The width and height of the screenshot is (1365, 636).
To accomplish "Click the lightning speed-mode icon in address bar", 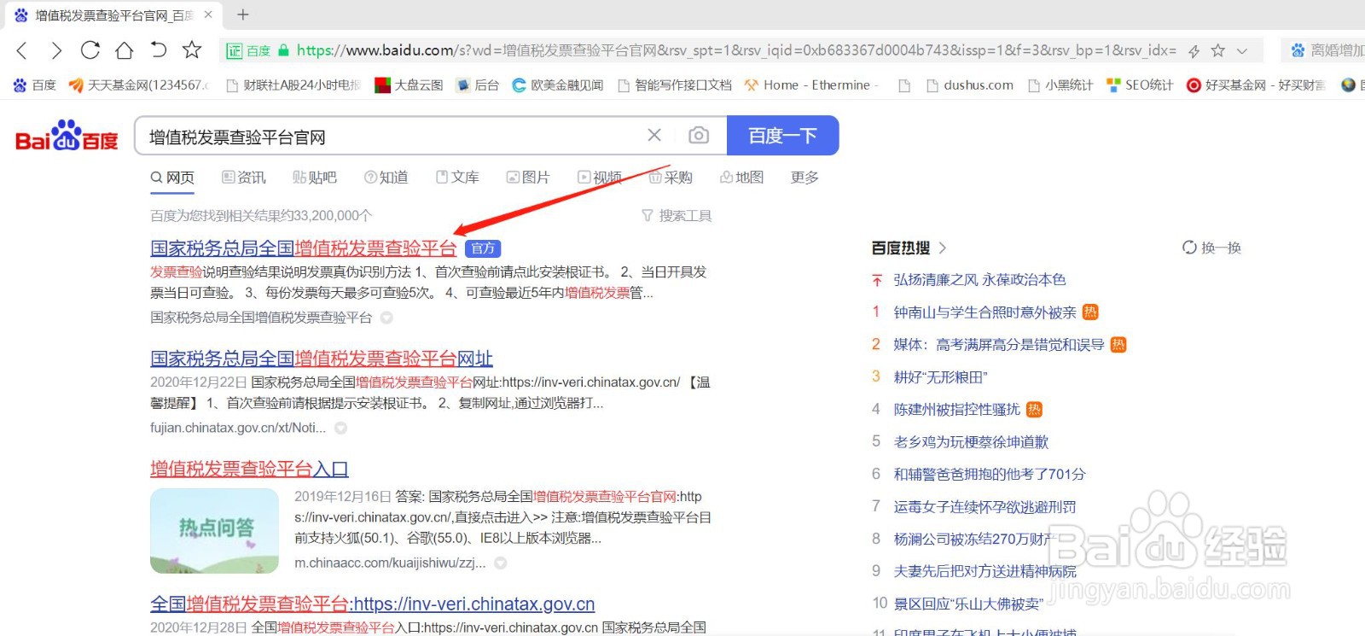I will 1194,51.
